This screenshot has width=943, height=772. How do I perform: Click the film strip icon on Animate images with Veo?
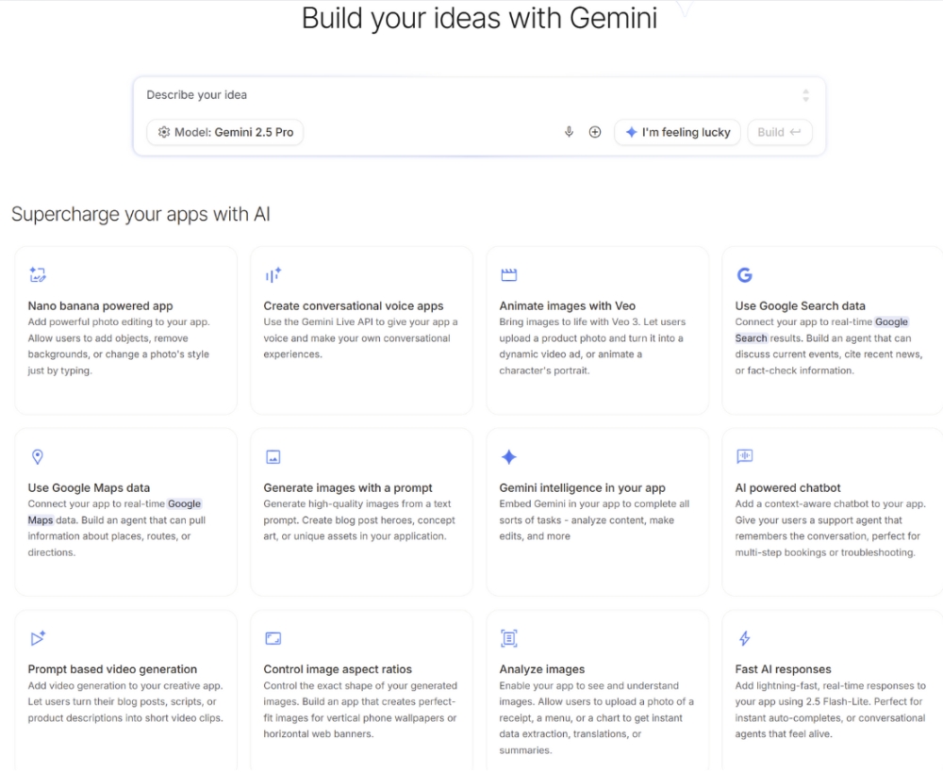(508, 274)
